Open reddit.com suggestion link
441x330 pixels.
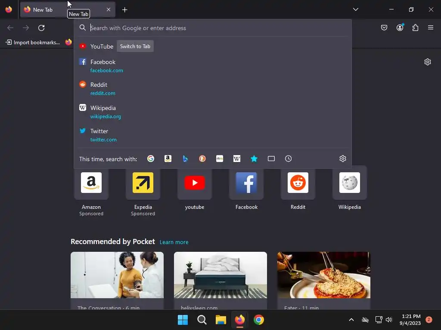(102, 93)
